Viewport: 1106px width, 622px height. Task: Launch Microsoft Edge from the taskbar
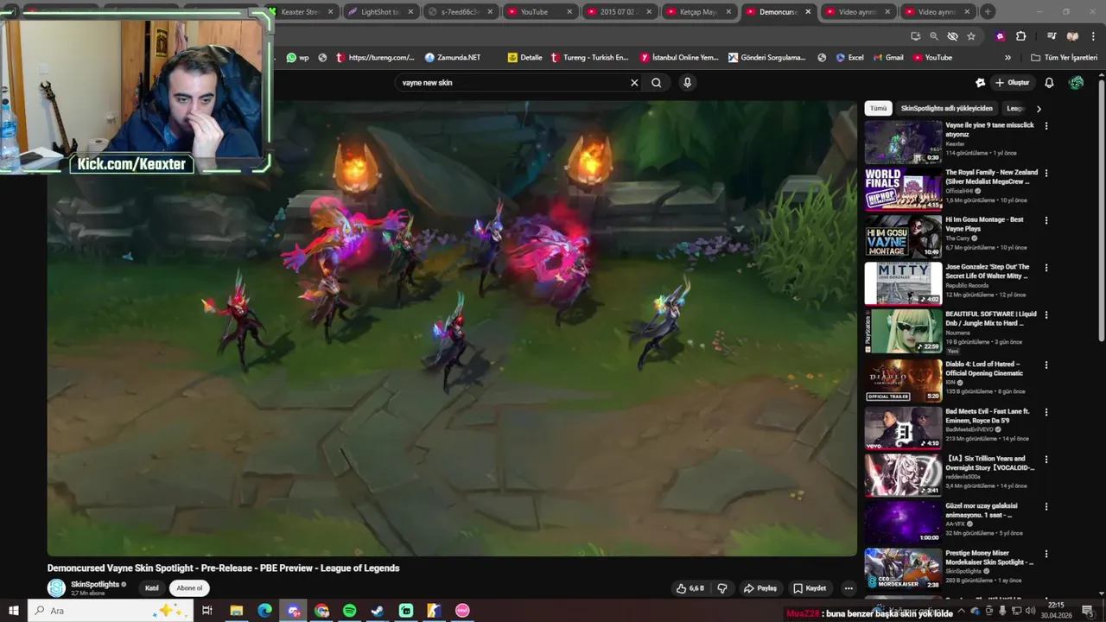pos(264,611)
